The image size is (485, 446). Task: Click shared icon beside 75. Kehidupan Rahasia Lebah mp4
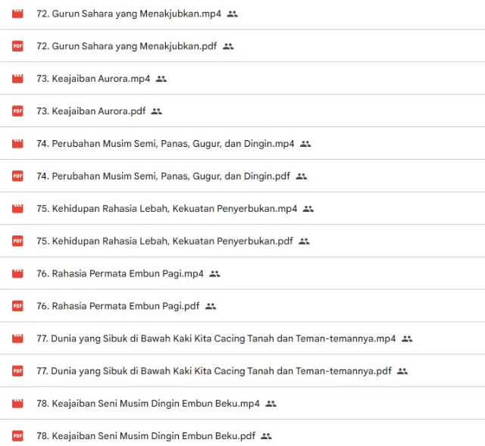pyautogui.click(x=308, y=209)
